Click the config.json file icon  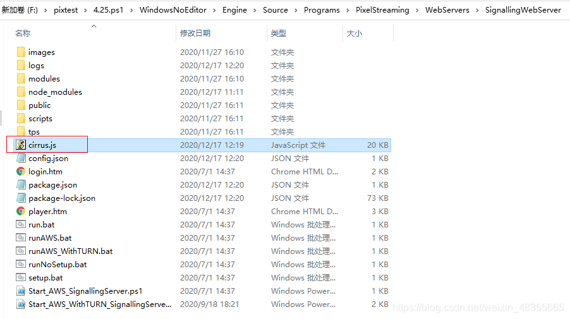coord(21,158)
